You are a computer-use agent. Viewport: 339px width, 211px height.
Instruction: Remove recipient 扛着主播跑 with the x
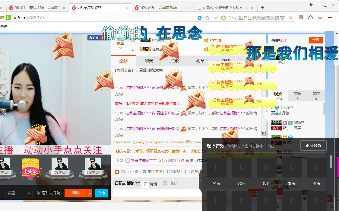coord(137,183)
